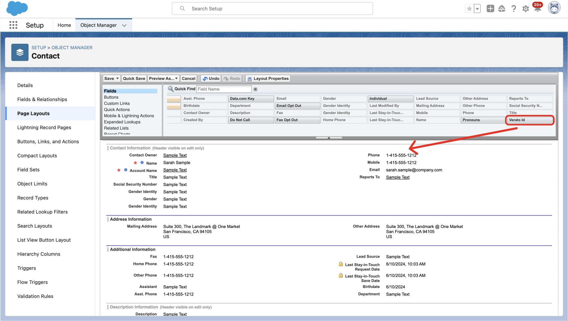Click the favorites star icon
568x321 pixels.
[469, 9]
